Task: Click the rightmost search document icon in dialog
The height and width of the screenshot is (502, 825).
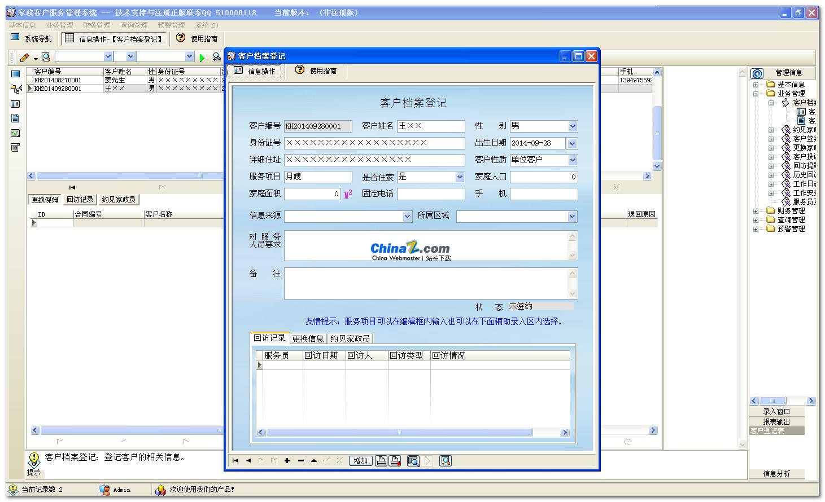Action: [x=446, y=461]
